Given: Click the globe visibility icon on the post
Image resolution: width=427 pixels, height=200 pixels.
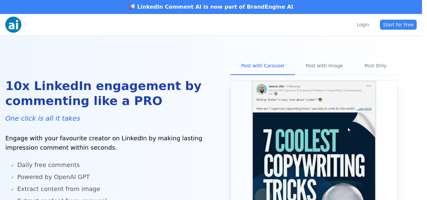Looking at the screenshot, I should pyautogui.click(x=276, y=94).
